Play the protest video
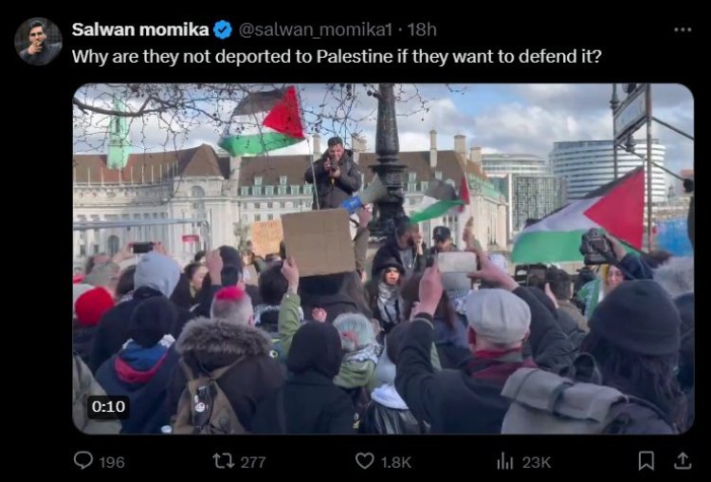The height and width of the screenshot is (482, 711). point(383,259)
